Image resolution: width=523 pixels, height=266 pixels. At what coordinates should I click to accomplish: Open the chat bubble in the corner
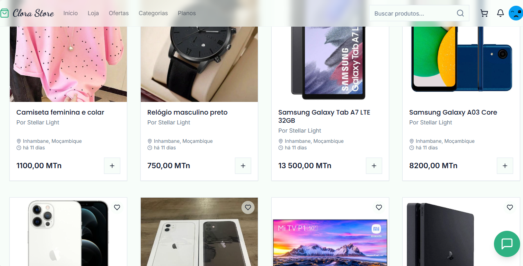[x=507, y=244]
